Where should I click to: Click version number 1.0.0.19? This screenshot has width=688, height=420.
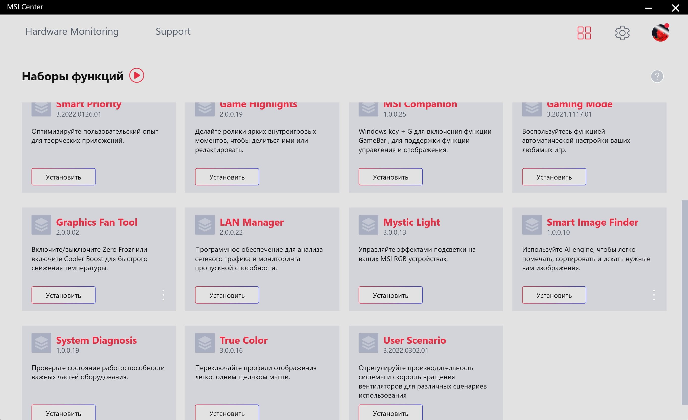(x=68, y=350)
